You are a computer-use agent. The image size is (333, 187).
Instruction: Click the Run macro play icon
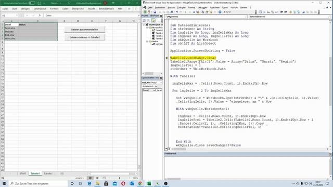(186, 12)
